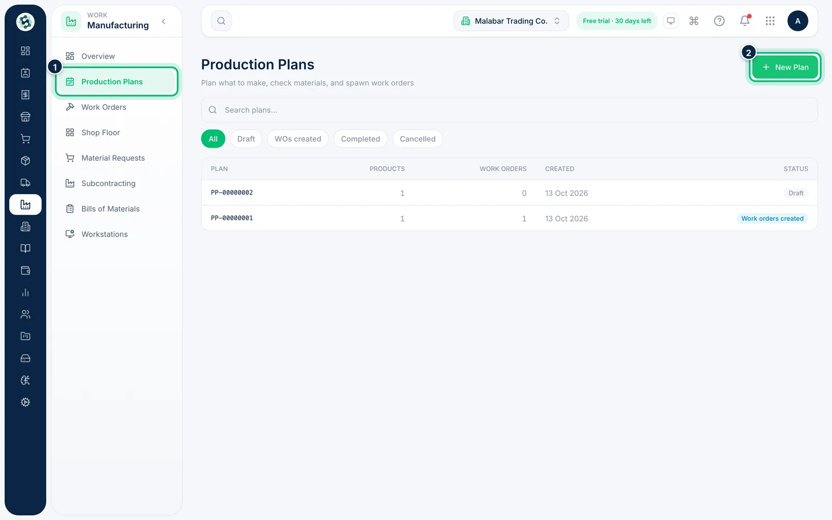Click the STATUS column header

[796, 169]
